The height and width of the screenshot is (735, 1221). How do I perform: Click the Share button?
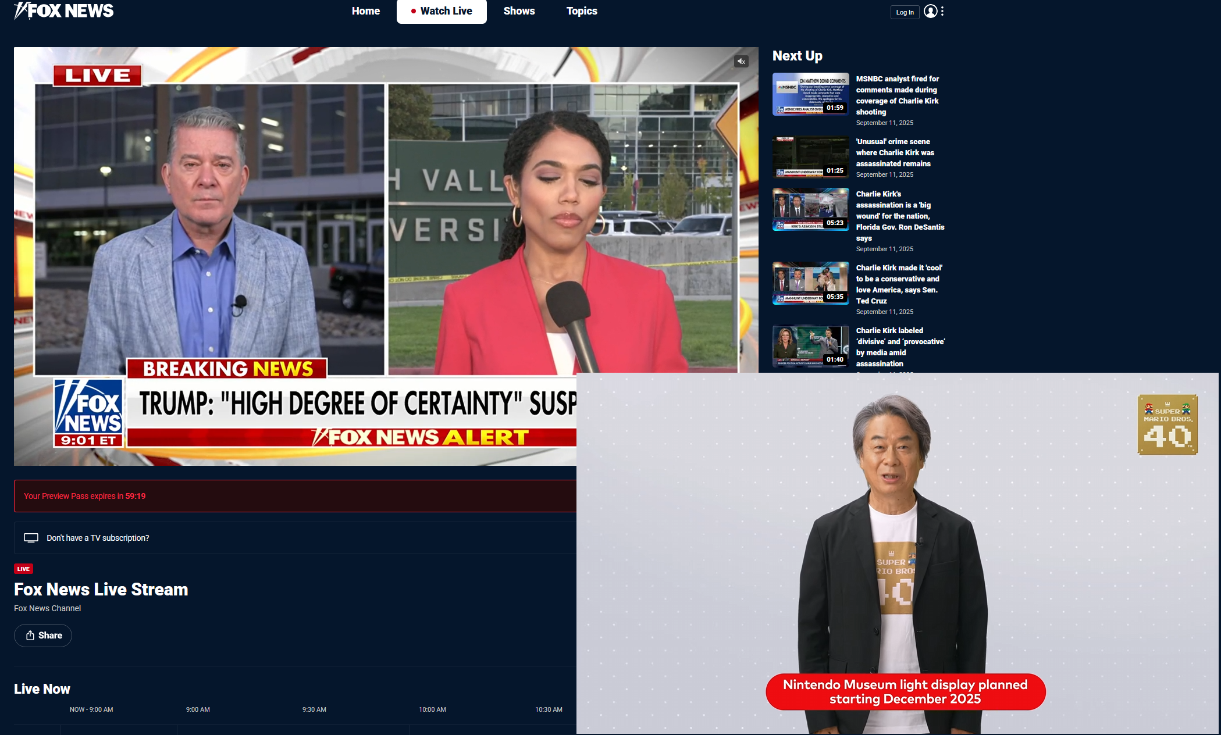pyautogui.click(x=43, y=636)
